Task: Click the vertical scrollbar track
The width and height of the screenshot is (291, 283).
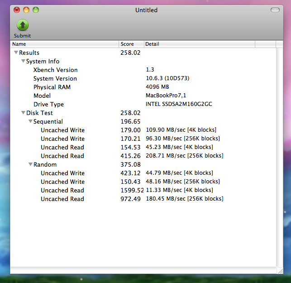Action: coord(280,157)
